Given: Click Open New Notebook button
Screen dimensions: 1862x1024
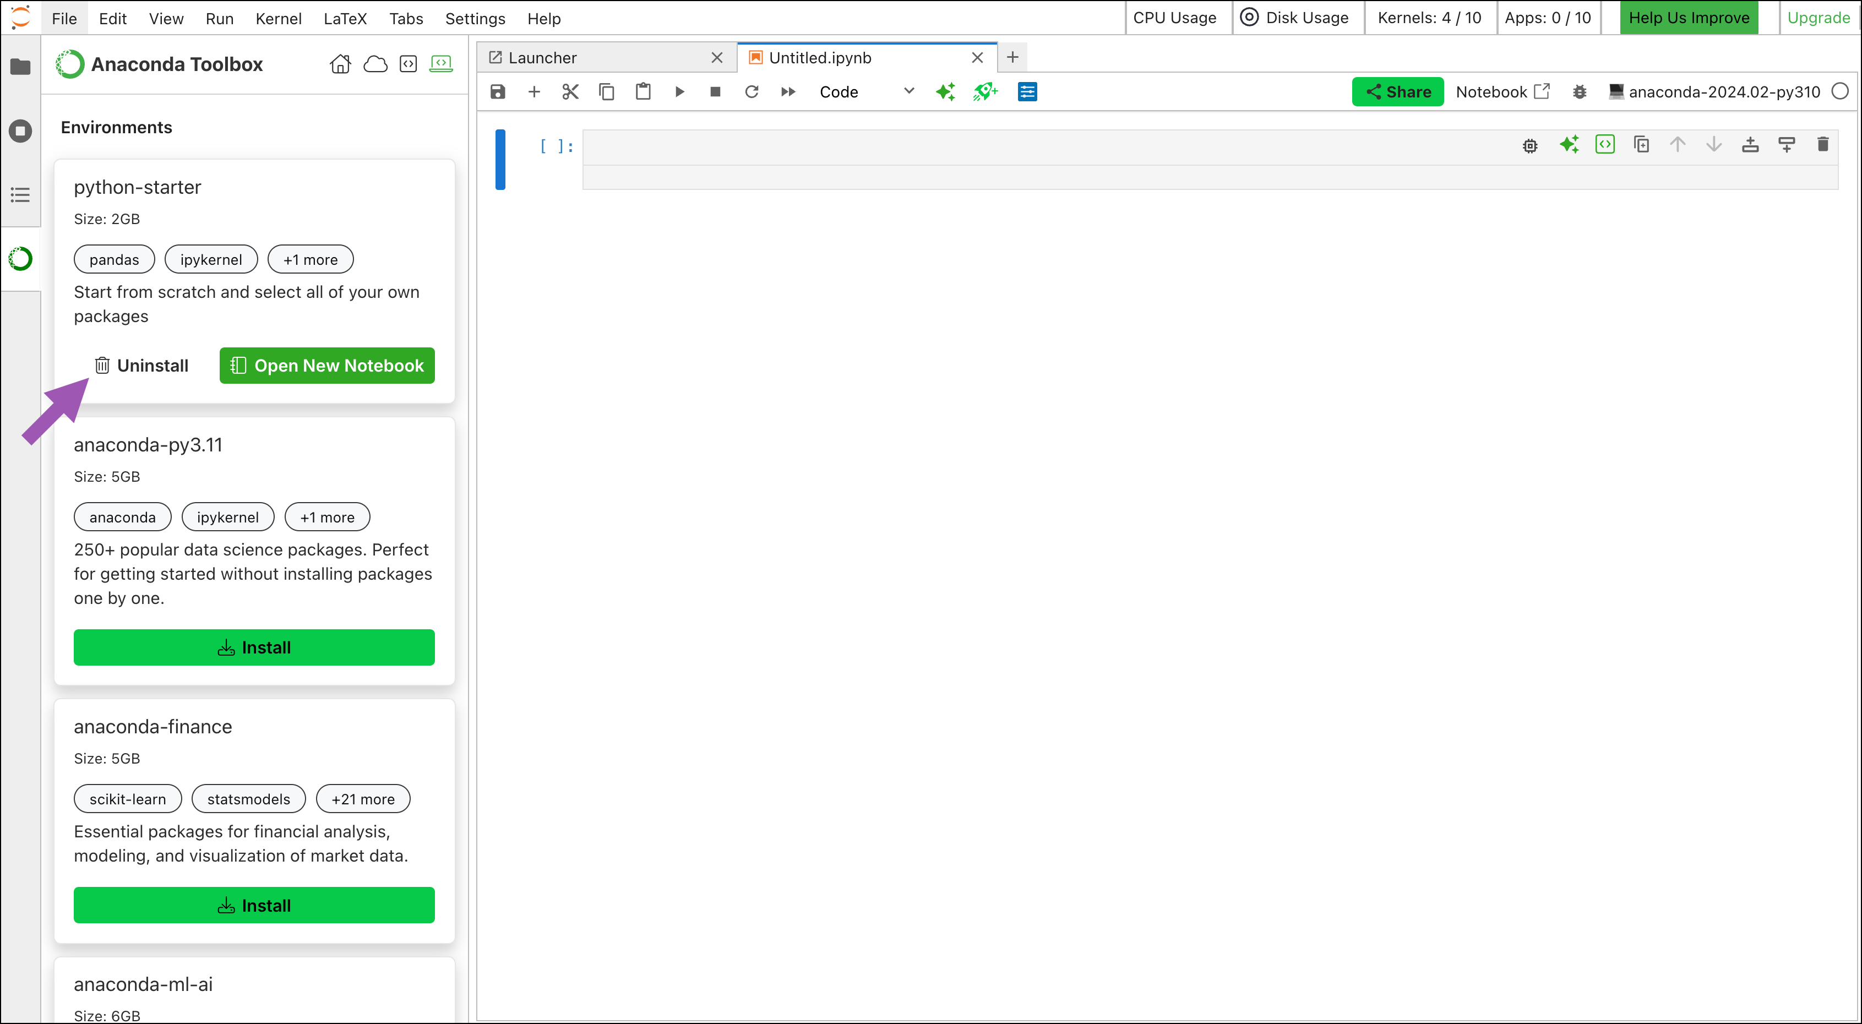Looking at the screenshot, I should [x=326, y=366].
